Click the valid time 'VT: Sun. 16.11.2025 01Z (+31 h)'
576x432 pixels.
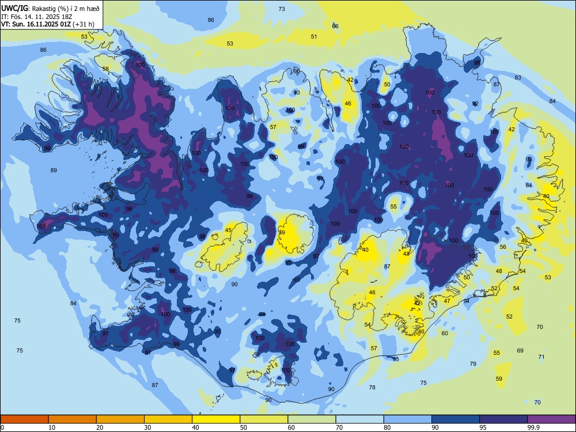pos(48,24)
